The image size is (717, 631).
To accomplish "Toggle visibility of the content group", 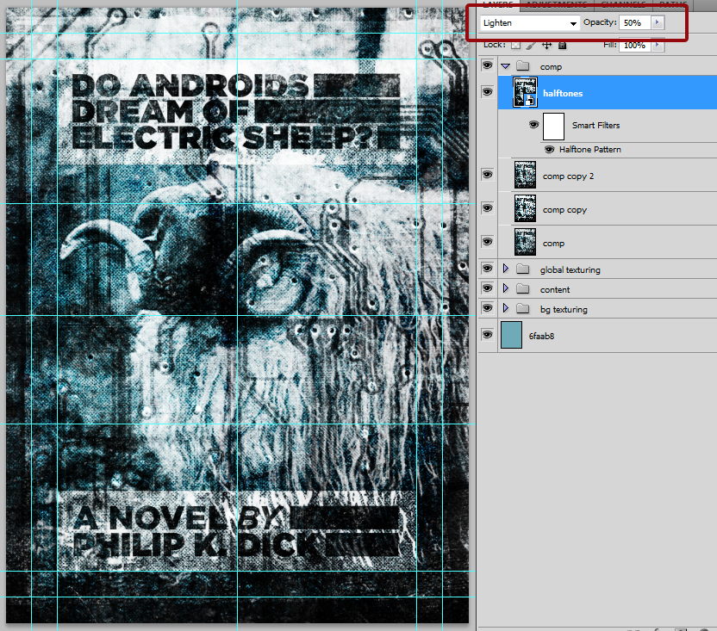I will coord(488,288).
